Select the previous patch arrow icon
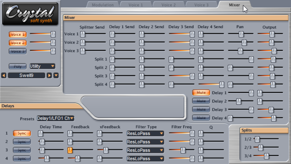This screenshot has width=291, height=164. coord(4,75)
